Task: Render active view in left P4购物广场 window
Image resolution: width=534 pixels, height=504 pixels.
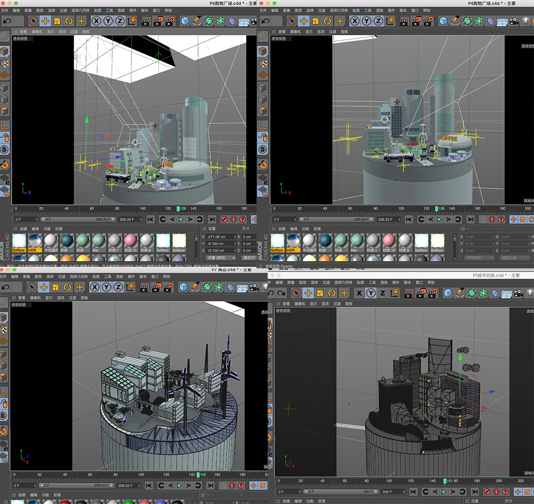Action: point(146,21)
